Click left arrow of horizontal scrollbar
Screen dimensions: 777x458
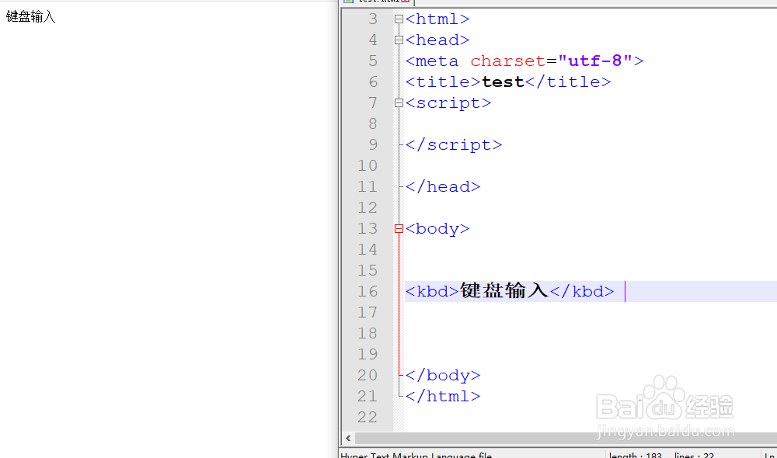[348, 438]
